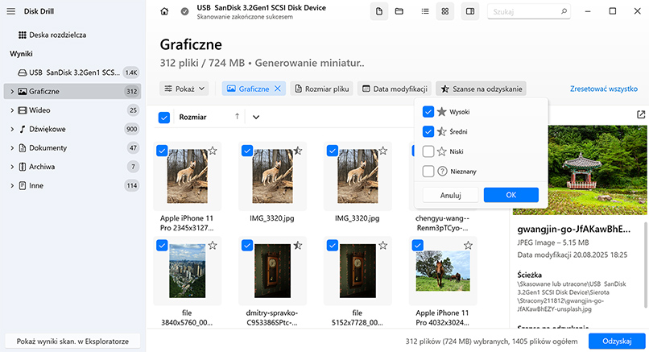Toggle sort direction arrow next to Rozmiar
Screen dimensions: 649x352
click(x=238, y=117)
